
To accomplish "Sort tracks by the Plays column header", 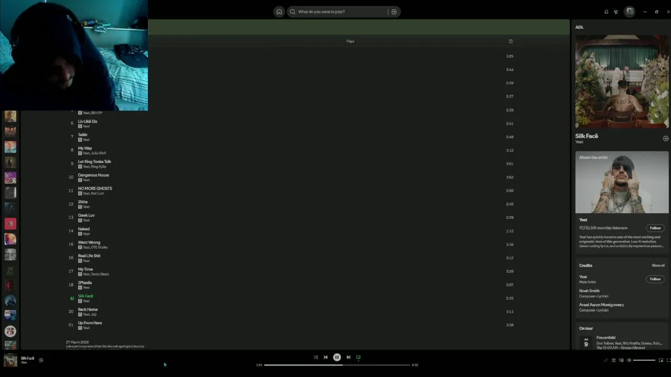I will 350,41.
